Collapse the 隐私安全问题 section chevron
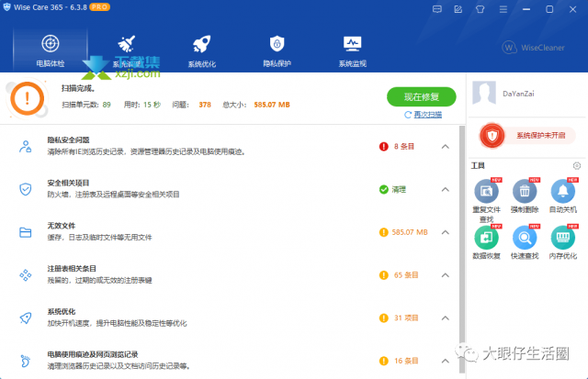Image resolution: width=588 pixels, height=379 pixels. click(445, 147)
